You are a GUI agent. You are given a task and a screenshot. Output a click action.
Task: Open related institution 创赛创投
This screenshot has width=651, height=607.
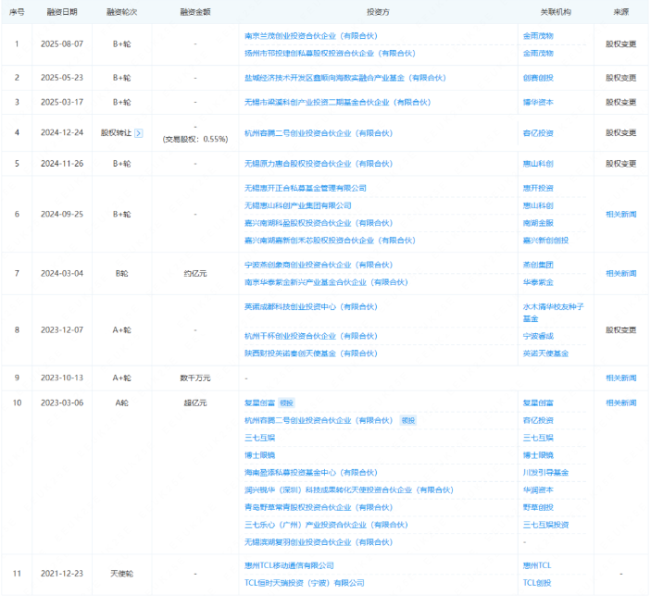pos(538,78)
